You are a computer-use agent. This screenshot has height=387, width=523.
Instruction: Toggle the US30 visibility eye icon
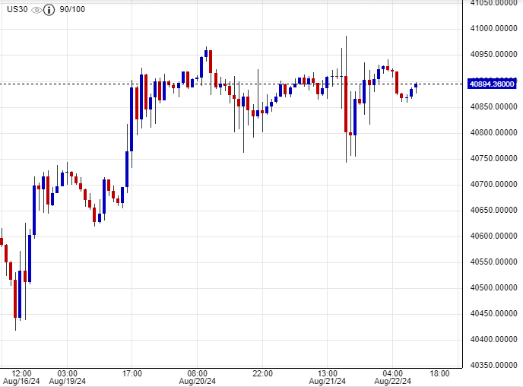click(x=36, y=10)
